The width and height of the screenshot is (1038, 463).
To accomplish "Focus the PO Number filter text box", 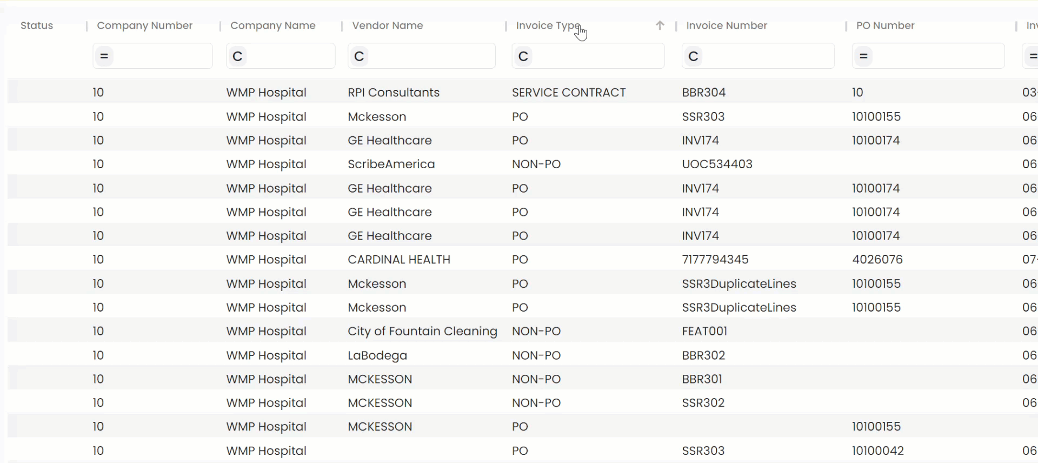I will (x=928, y=56).
